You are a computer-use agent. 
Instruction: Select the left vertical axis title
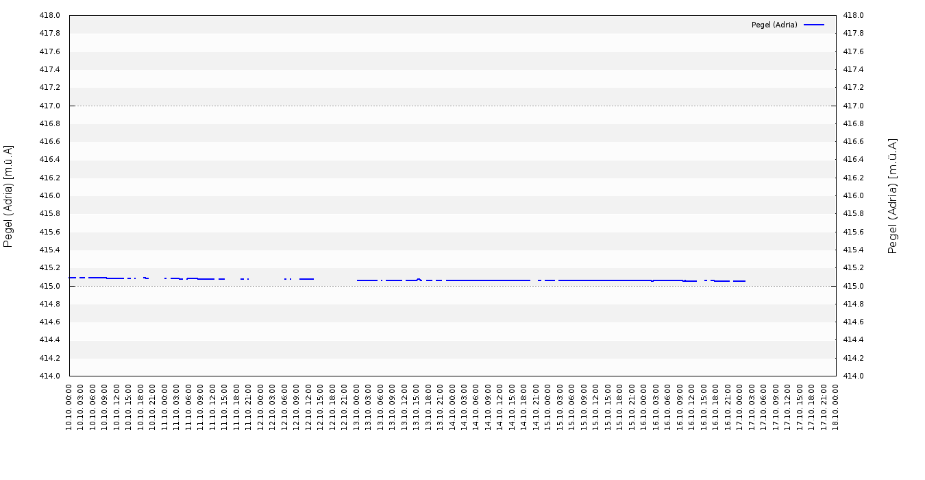click(x=9, y=196)
